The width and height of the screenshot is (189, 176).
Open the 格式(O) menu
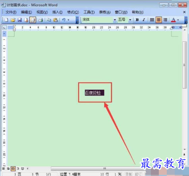[x=73, y=12]
